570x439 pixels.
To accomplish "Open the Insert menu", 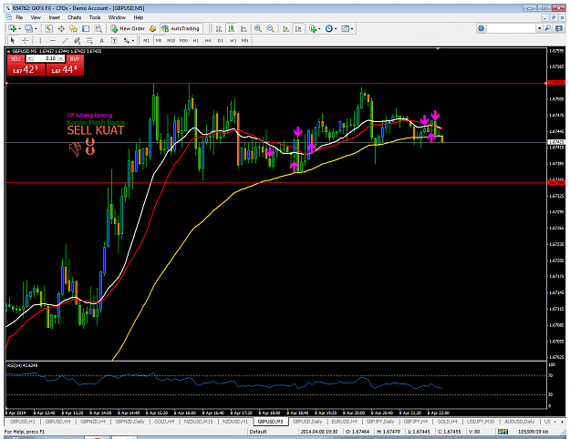I will pyautogui.click(x=54, y=17).
